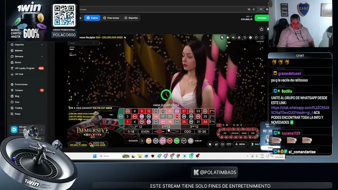
Task: Click the x2 Doblar double-bet button
Action: click(191, 141)
